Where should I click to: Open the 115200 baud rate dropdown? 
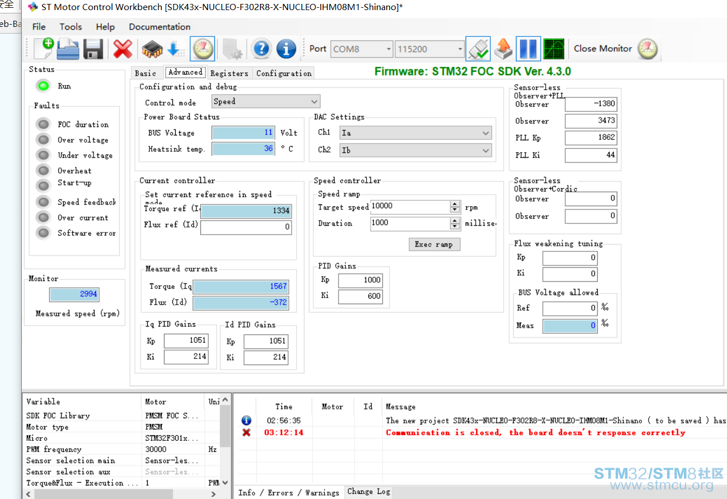pos(429,49)
